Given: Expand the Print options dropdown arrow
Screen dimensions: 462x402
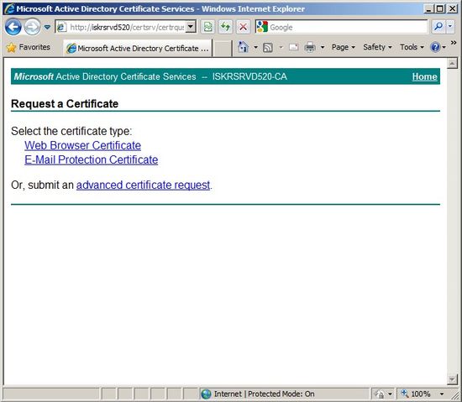Looking at the screenshot, I should point(323,47).
